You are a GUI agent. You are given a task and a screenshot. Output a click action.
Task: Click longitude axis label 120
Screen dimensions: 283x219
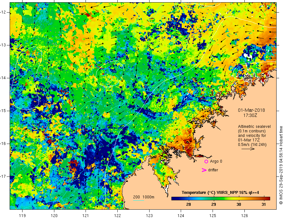coord(54,215)
